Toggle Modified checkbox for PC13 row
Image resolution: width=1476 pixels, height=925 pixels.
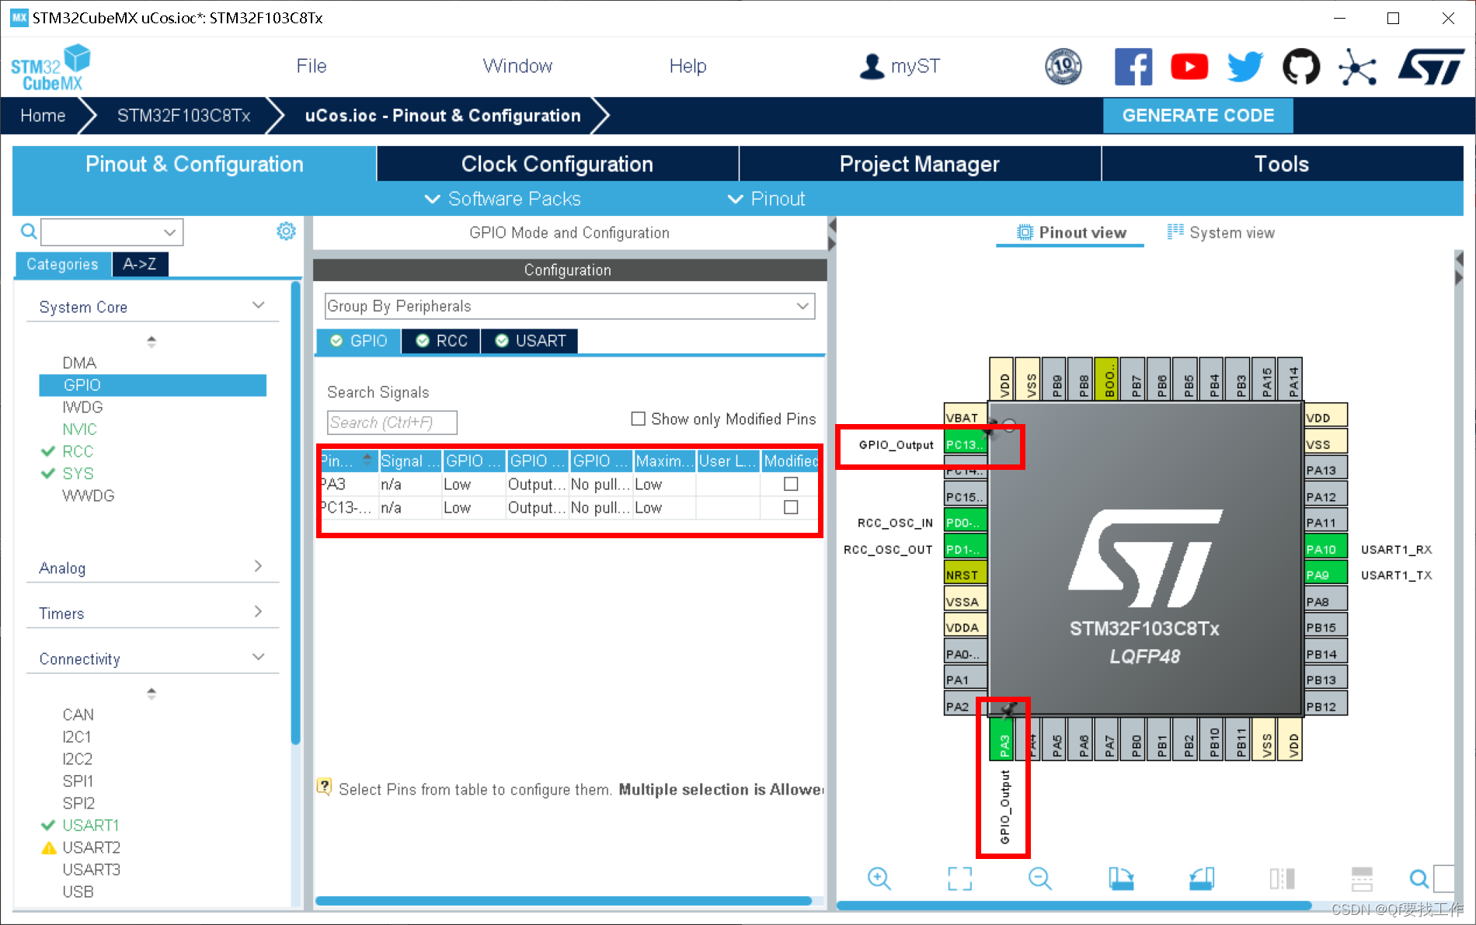click(791, 507)
